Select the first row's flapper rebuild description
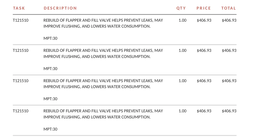The height and width of the screenshot is (137, 256). [x=103, y=23]
